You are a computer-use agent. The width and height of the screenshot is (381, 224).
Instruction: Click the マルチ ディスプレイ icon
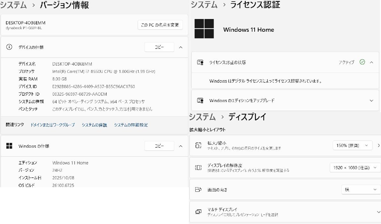coord(198,211)
